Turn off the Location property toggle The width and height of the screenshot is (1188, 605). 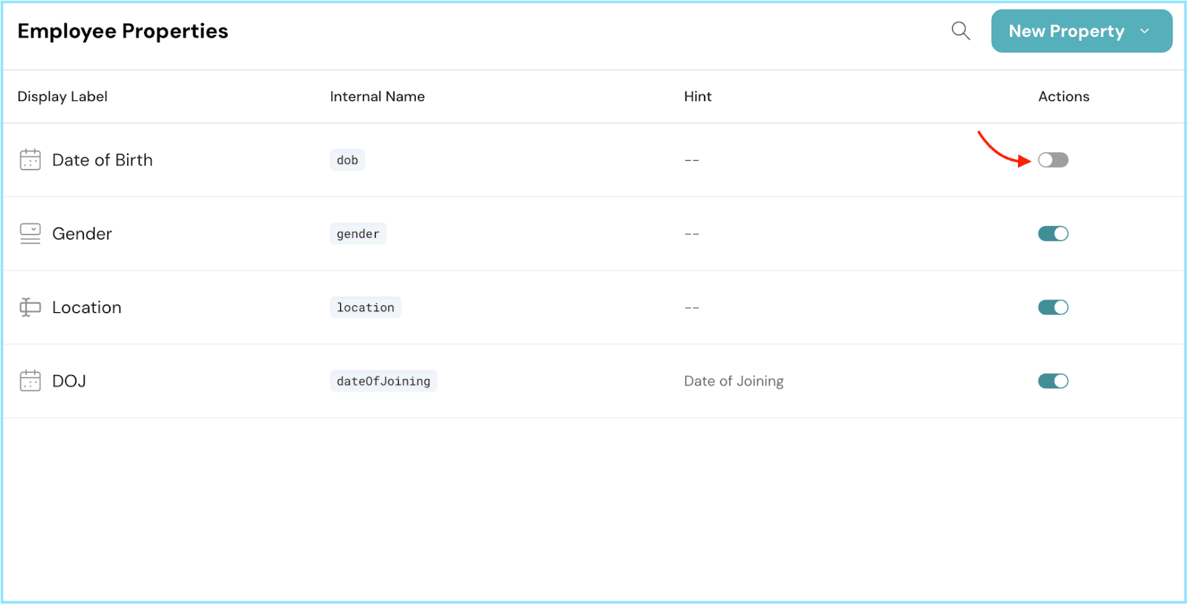click(1052, 307)
